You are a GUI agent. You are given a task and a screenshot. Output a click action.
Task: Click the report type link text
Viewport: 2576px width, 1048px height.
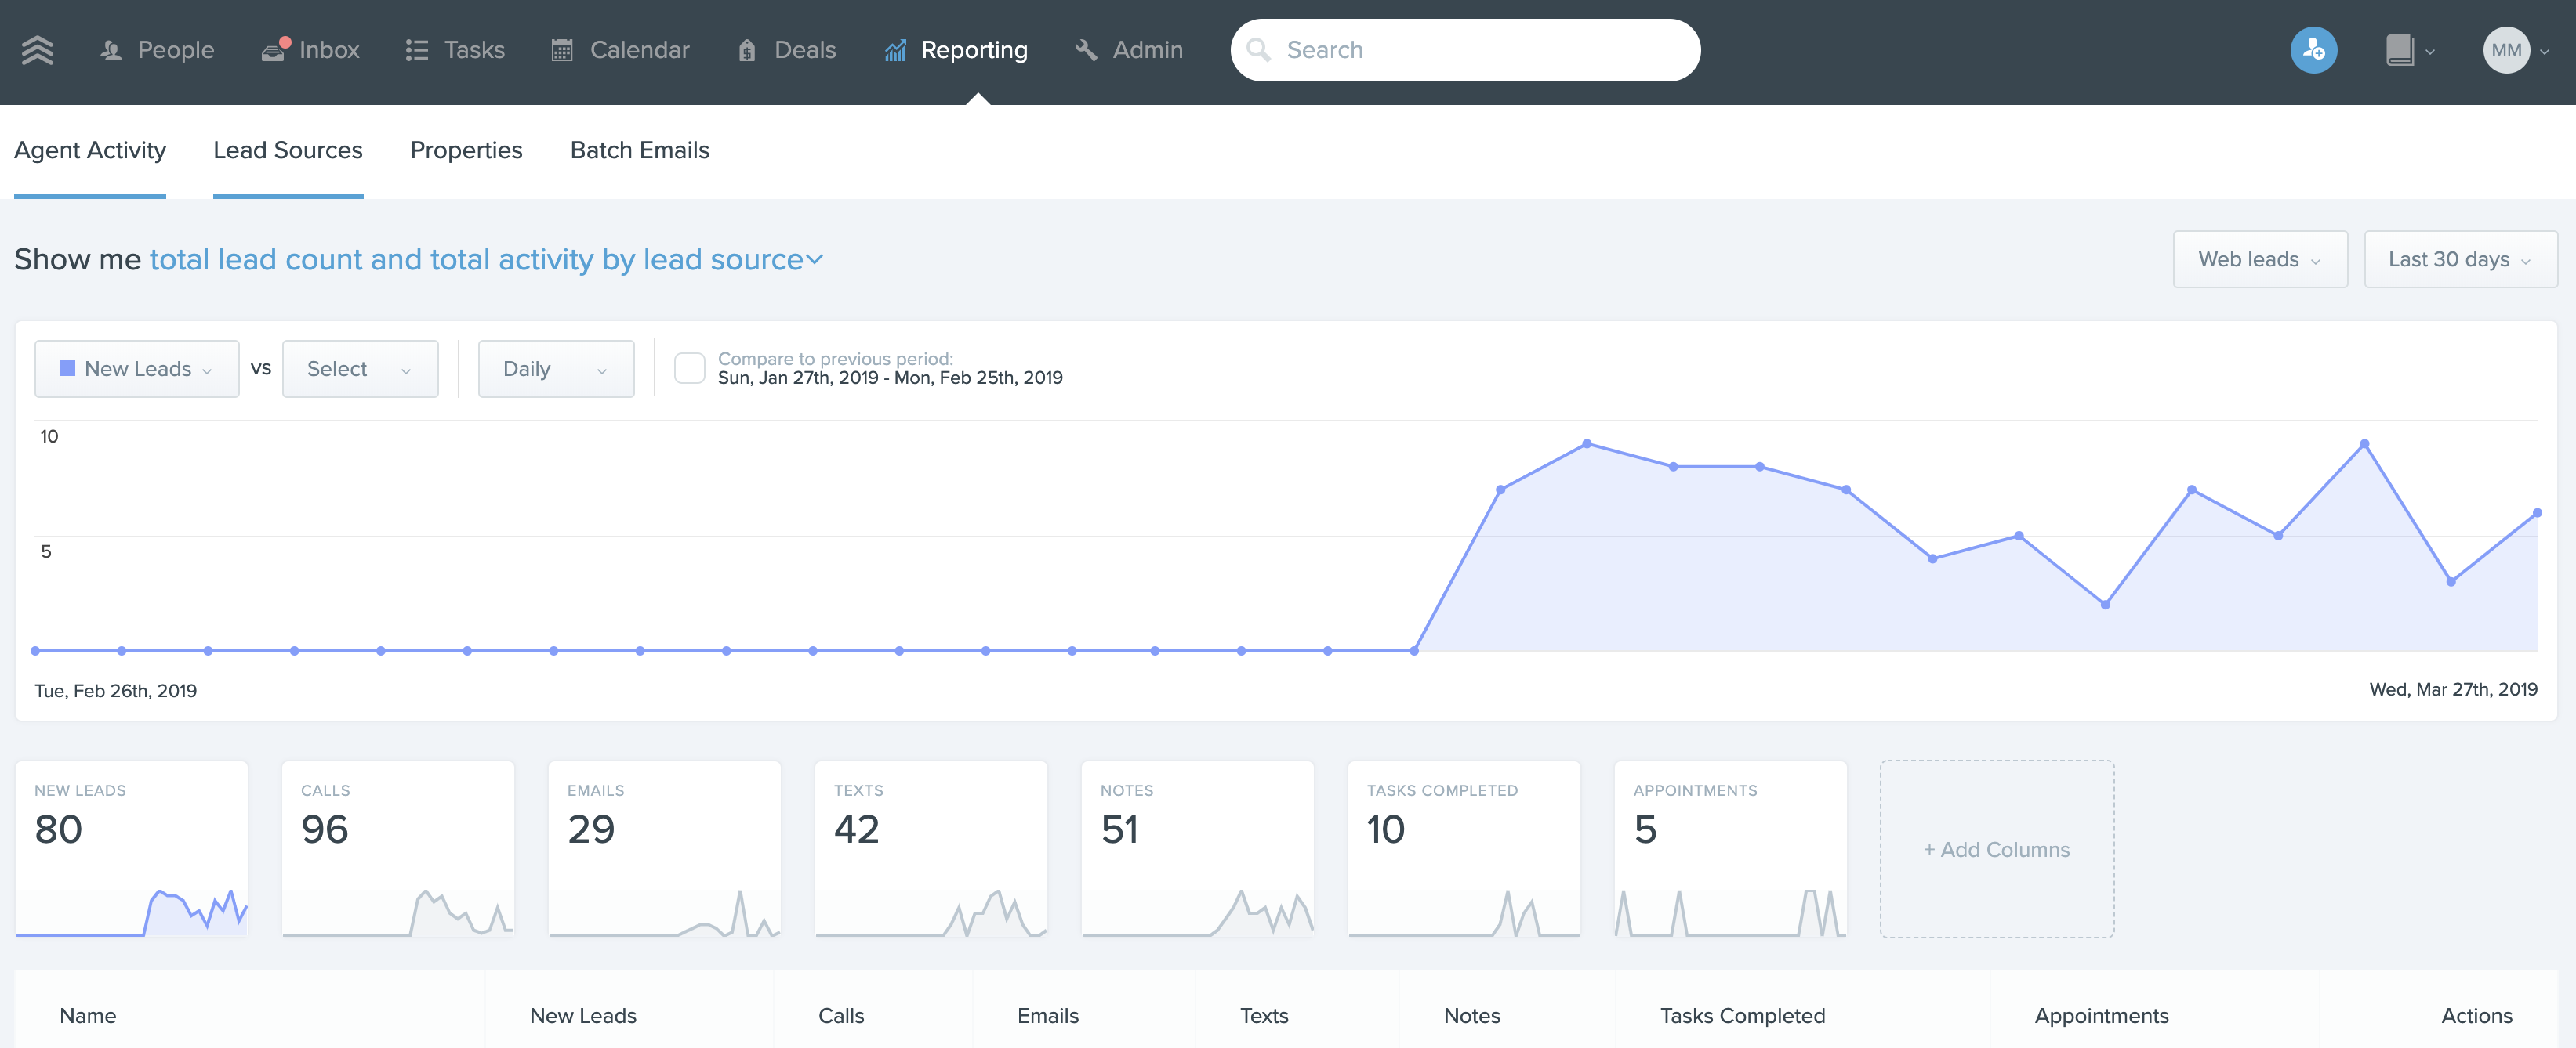point(485,260)
